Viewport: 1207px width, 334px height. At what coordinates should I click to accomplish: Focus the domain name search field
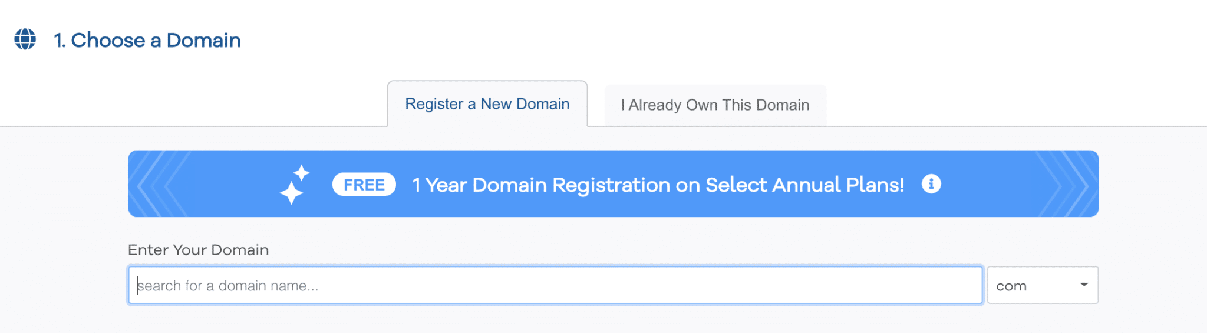coord(555,286)
